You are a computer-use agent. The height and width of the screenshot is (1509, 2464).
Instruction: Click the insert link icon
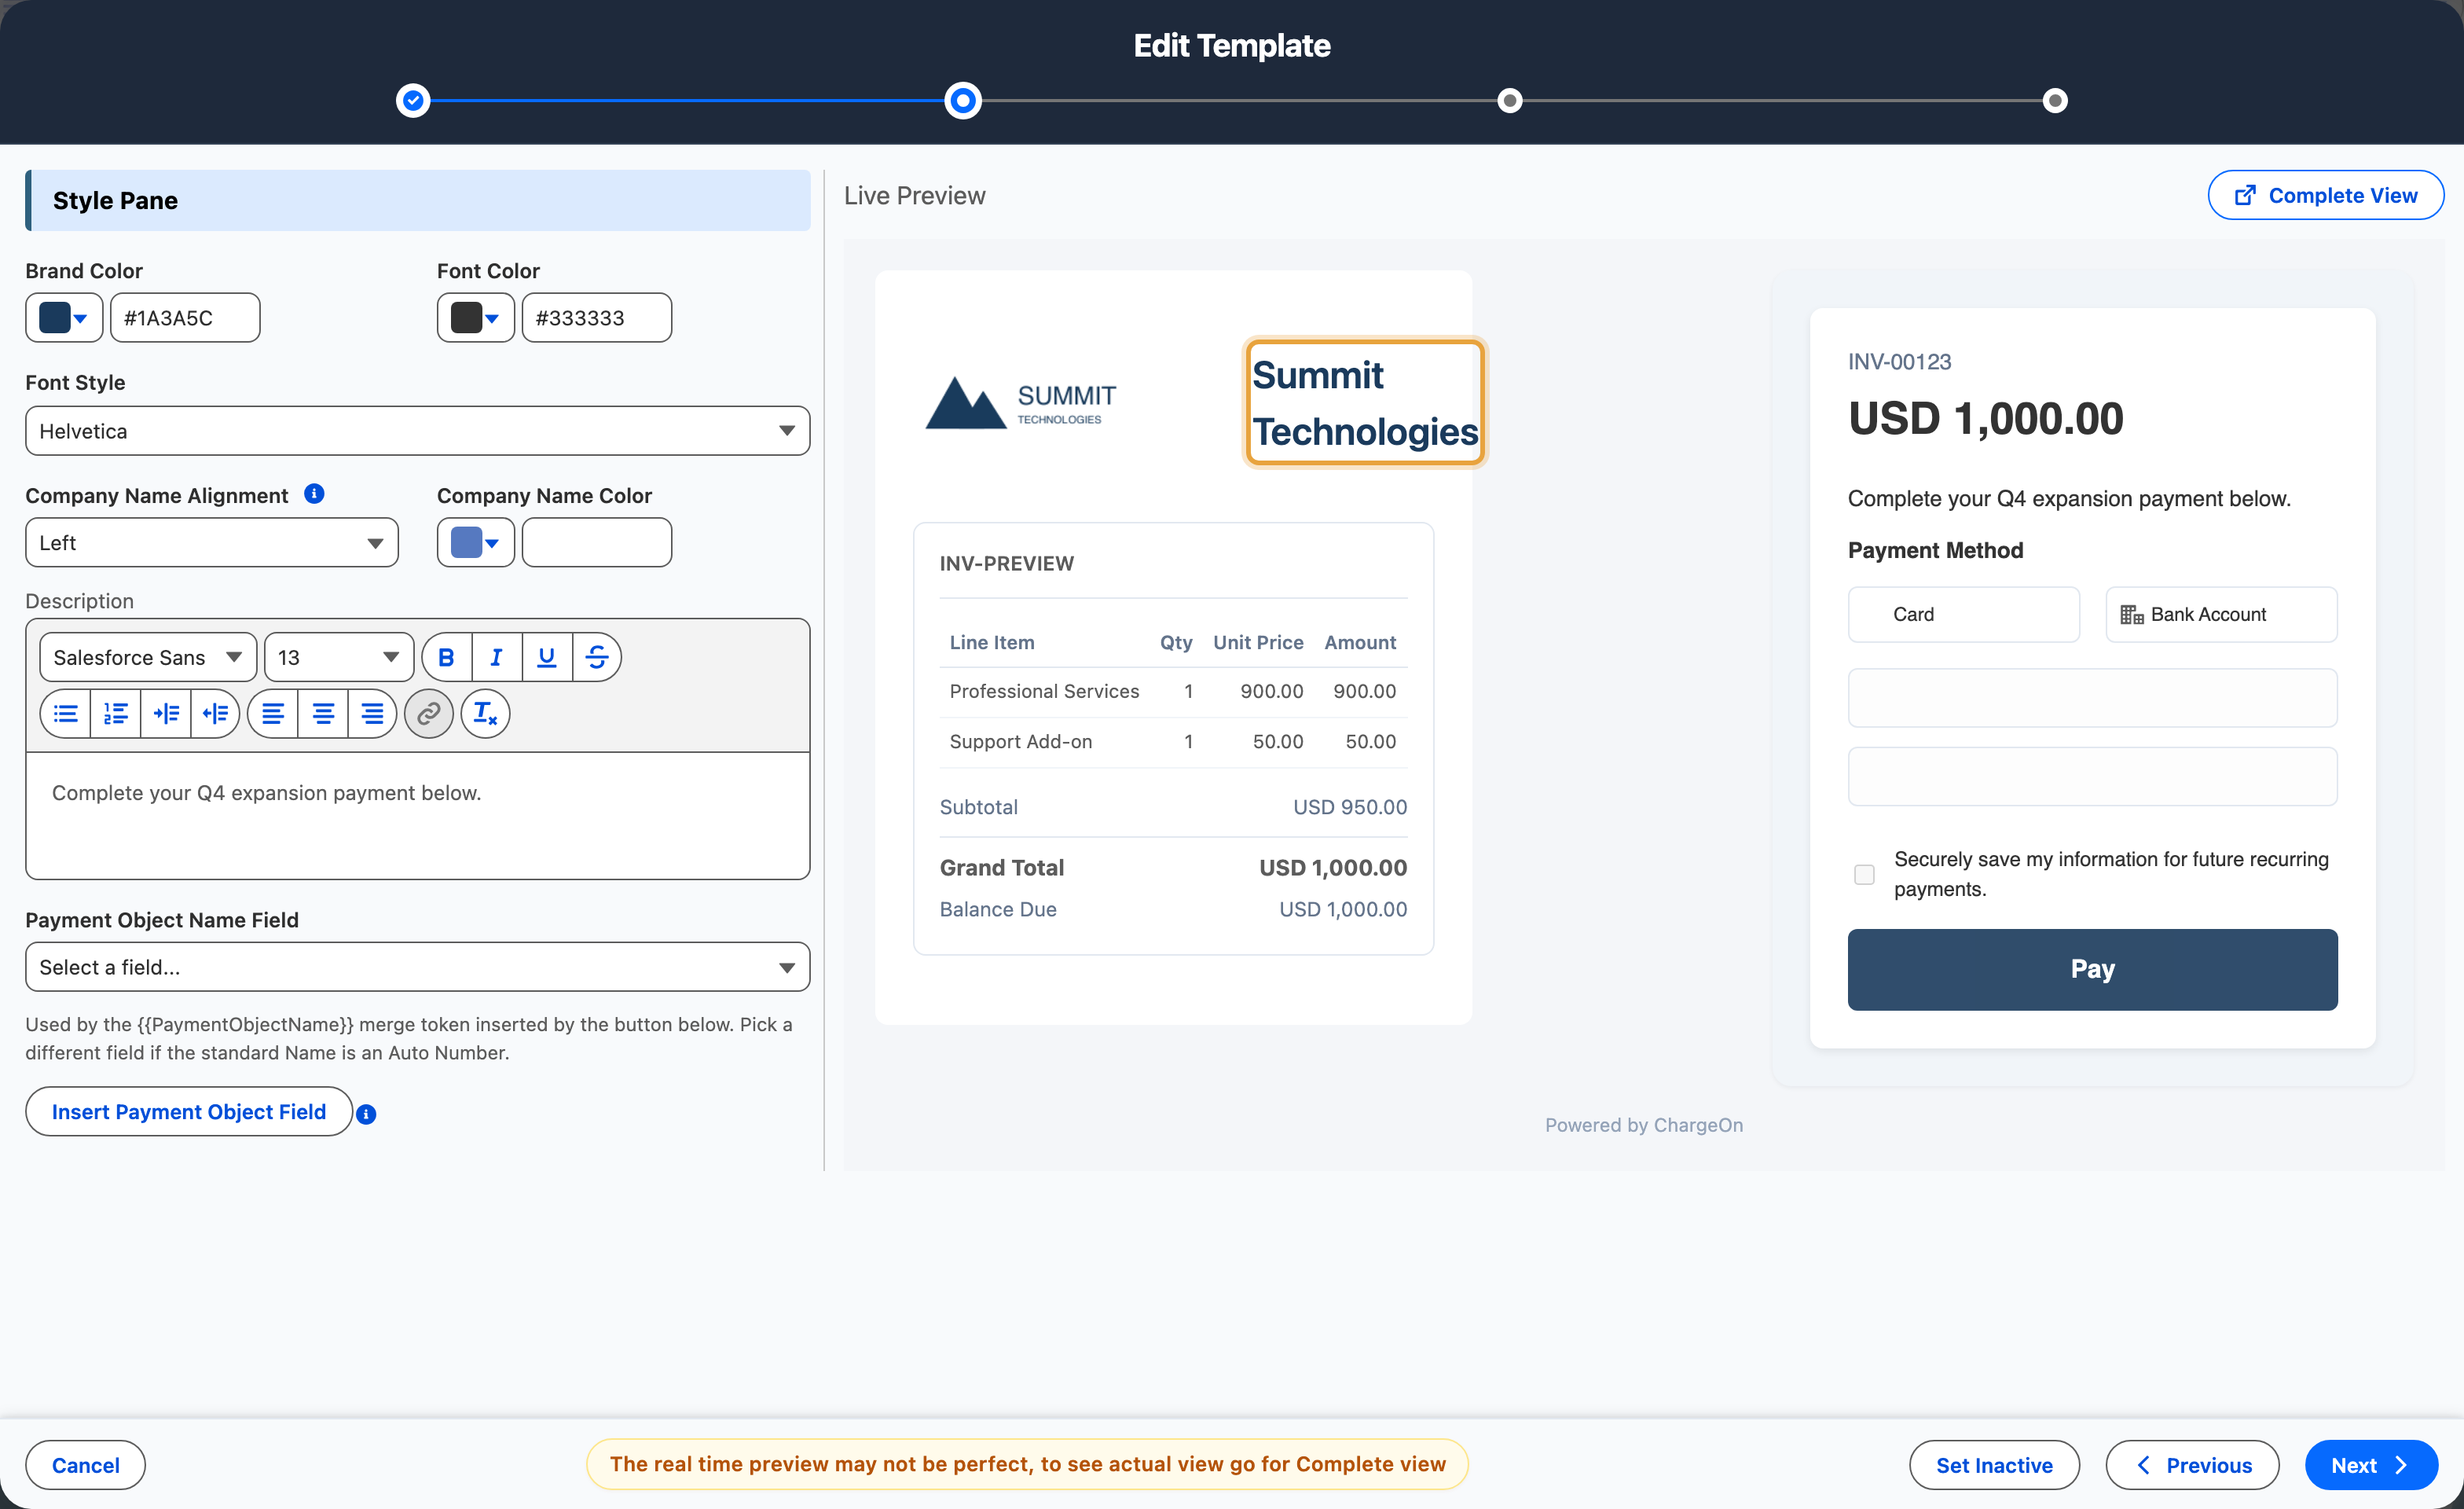pos(429,713)
